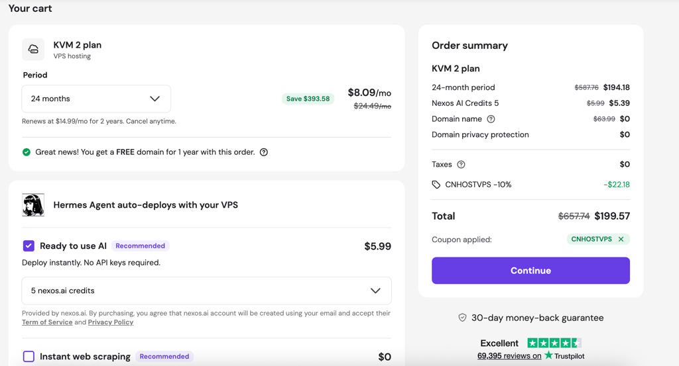This screenshot has height=366, width=679.
Task: Open the 24 months period dropdown
Action: [x=96, y=99]
